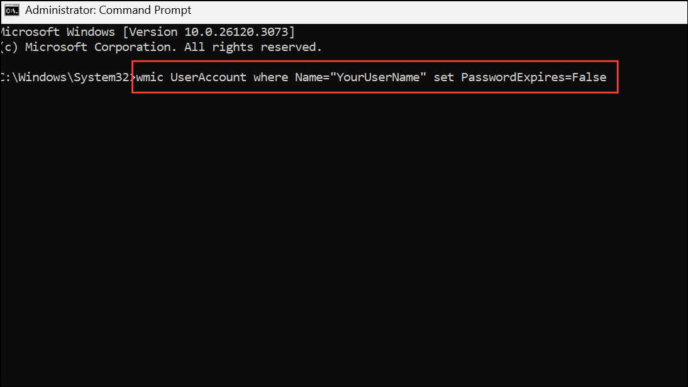Click the 'PasswordExpires=False' text
The width and height of the screenshot is (688, 387).
533,77
